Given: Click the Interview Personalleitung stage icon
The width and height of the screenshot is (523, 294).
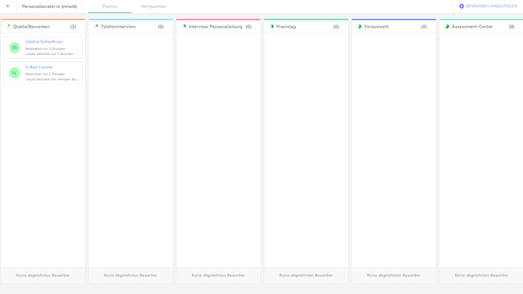Looking at the screenshot, I should pyautogui.click(x=184, y=27).
